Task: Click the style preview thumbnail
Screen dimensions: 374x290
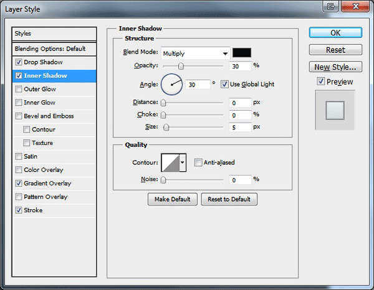Action: point(335,110)
